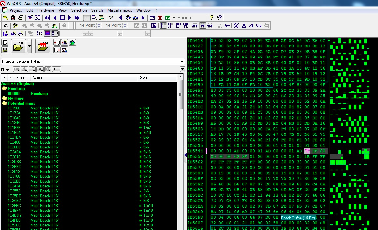
Task: Toggle hexadecimal FF number display
Action: click(x=203, y=25)
